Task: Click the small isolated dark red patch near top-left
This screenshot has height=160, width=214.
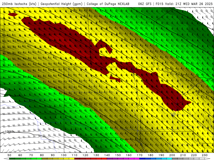Action: point(13,14)
